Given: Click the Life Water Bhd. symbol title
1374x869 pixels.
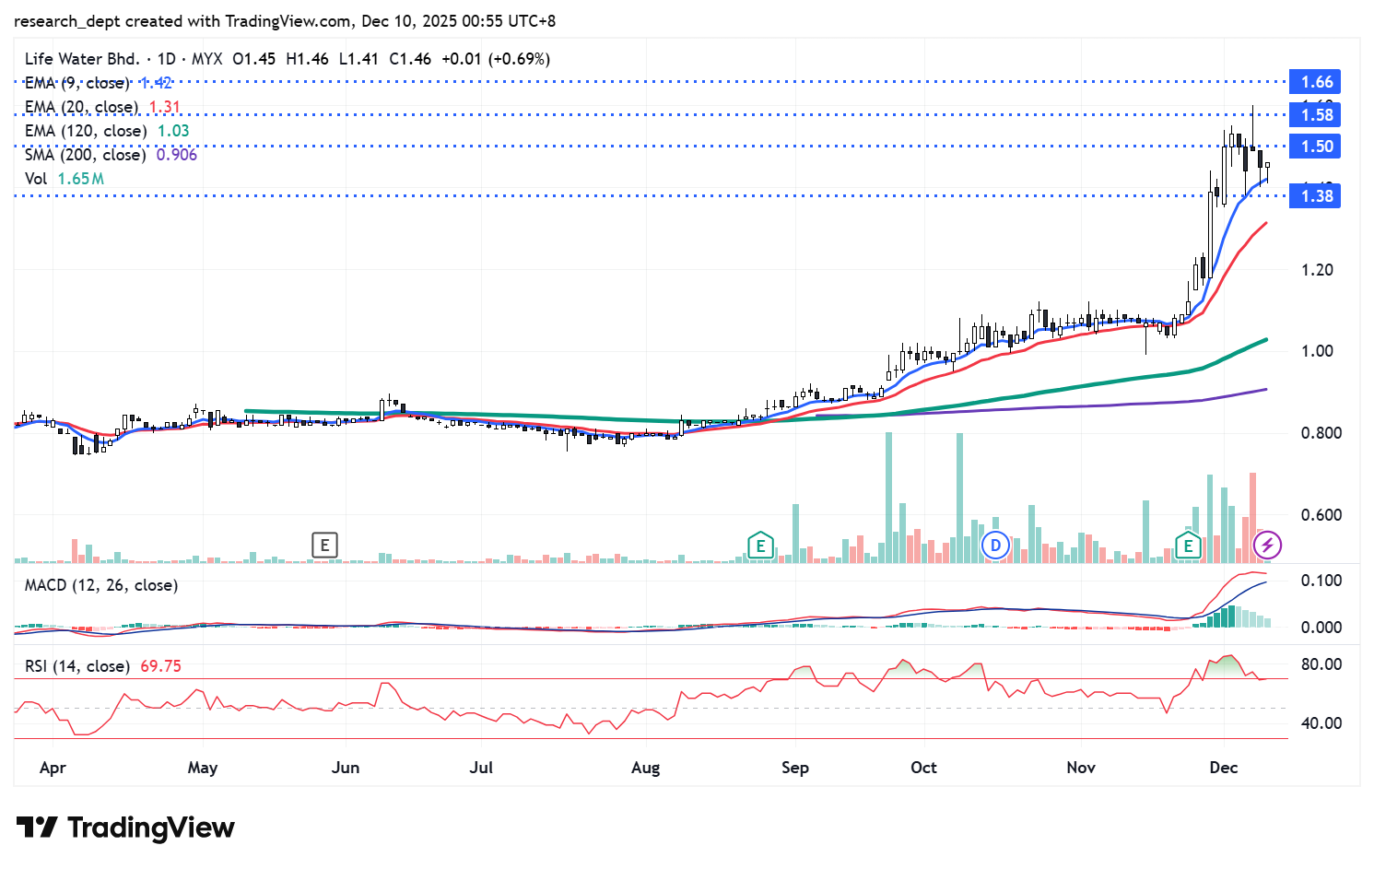Looking at the screenshot, I should pyautogui.click(x=82, y=59).
